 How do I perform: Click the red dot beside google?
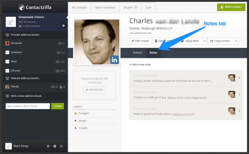(x=75, y=121)
